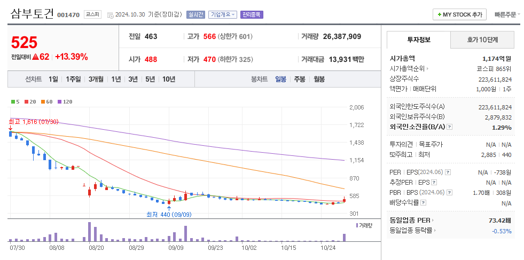Open the help icon next to 배당수익률

423,203
